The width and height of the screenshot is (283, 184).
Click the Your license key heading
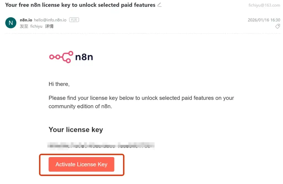(x=76, y=130)
